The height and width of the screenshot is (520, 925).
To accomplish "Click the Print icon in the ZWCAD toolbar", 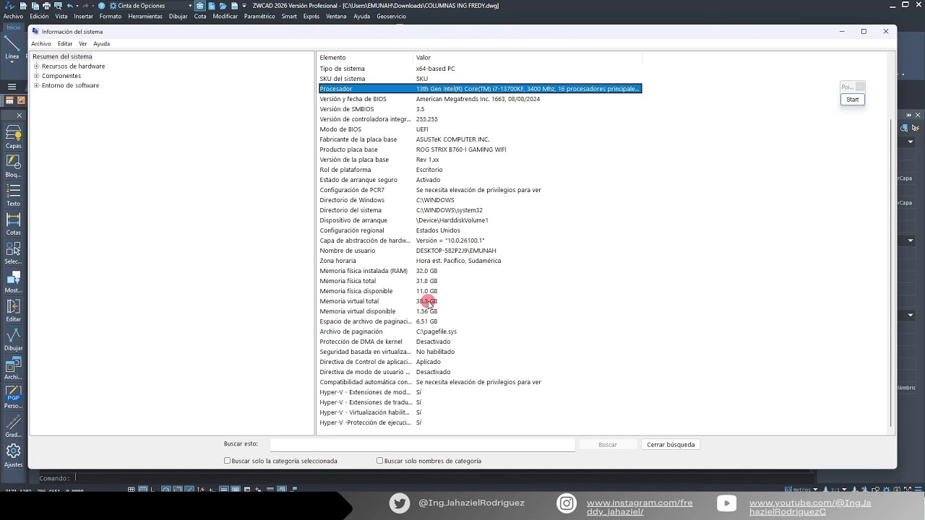I will [x=46, y=6].
